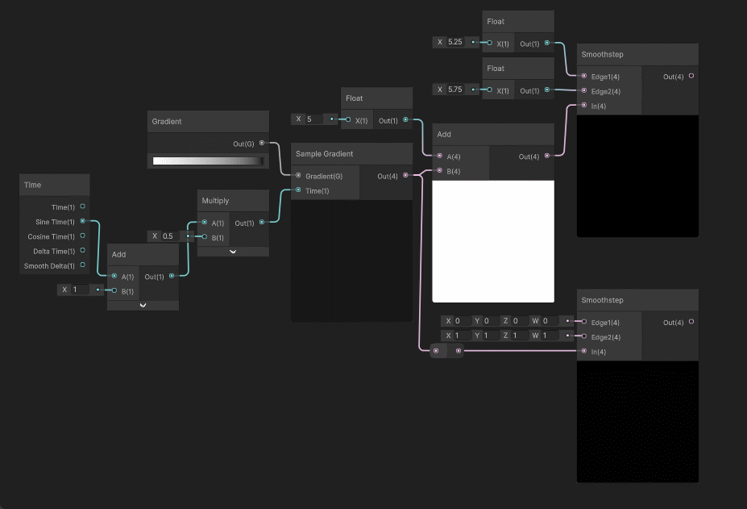Click the X field with value 5.25
The width and height of the screenshot is (747, 509).
coord(458,42)
